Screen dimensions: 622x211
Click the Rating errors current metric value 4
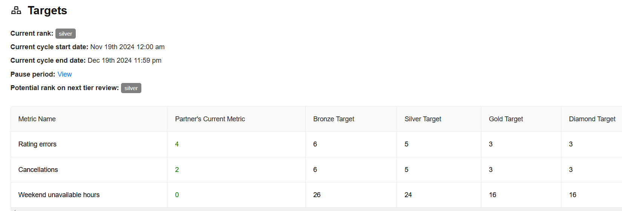177,144
